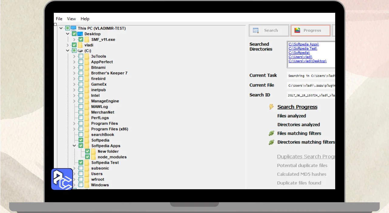The height and width of the screenshot is (213, 389).
Task: Click the This PC computer icon
Action: pyautogui.click(x=73, y=28)
